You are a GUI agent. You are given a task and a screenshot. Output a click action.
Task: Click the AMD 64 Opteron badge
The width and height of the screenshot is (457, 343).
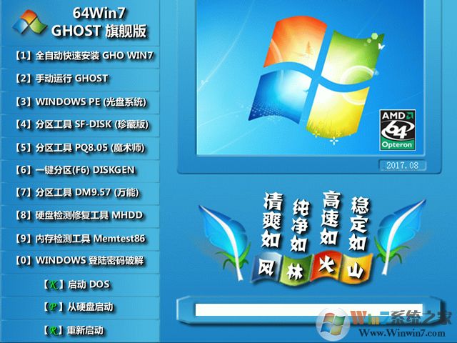coord(398,130)
